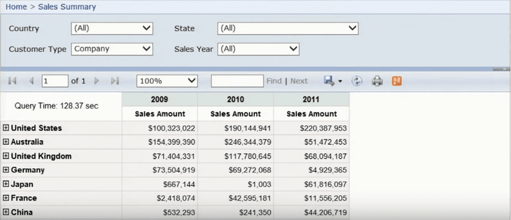Click the Germany country label
The height and width of the screenshot is (220, 511).
tap(28, 170)
